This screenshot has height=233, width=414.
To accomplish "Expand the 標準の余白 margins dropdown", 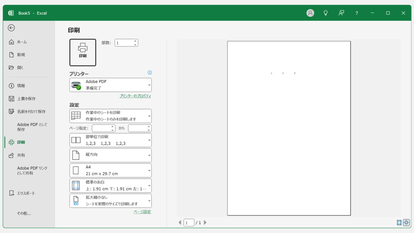I will (110, 185).
